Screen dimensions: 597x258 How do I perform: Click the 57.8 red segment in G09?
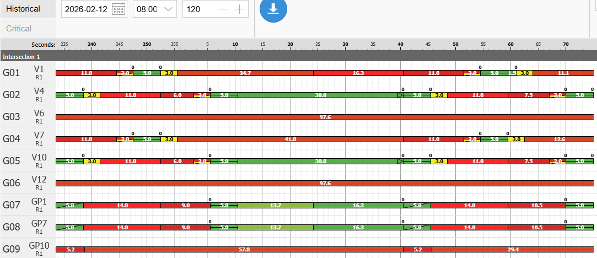pos(244,250)
